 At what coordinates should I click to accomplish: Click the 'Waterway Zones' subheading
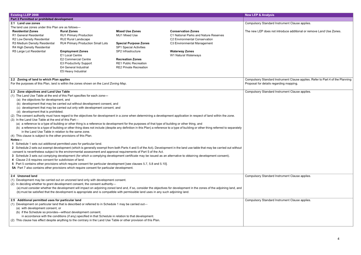pos(182,51)
